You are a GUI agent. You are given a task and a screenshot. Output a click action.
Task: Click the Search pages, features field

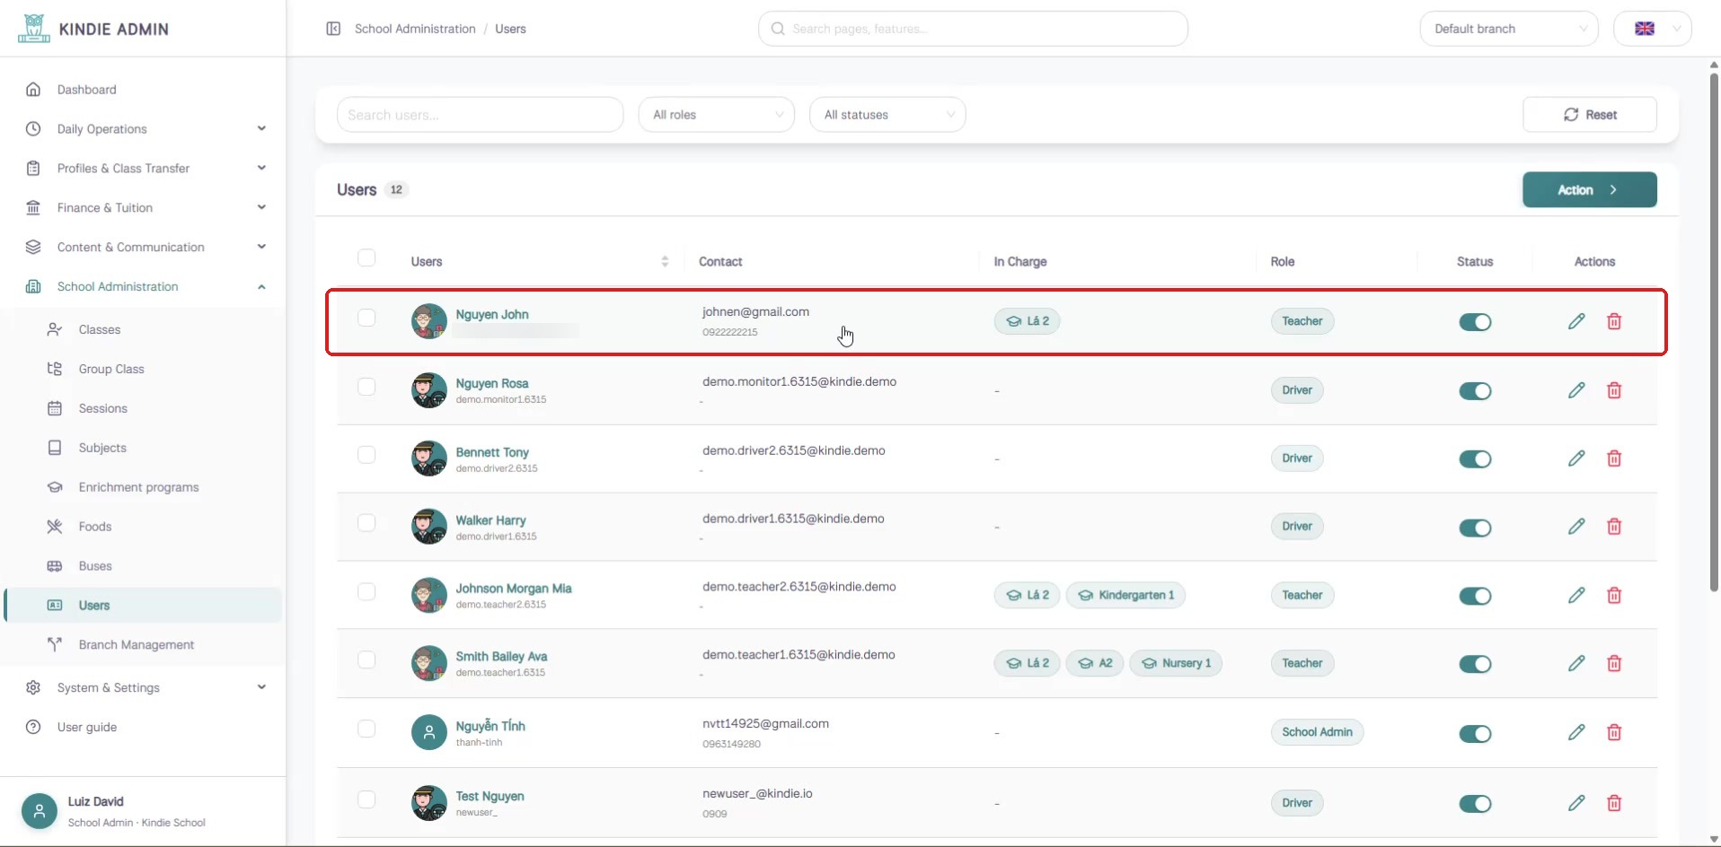[x=973, y=29]
